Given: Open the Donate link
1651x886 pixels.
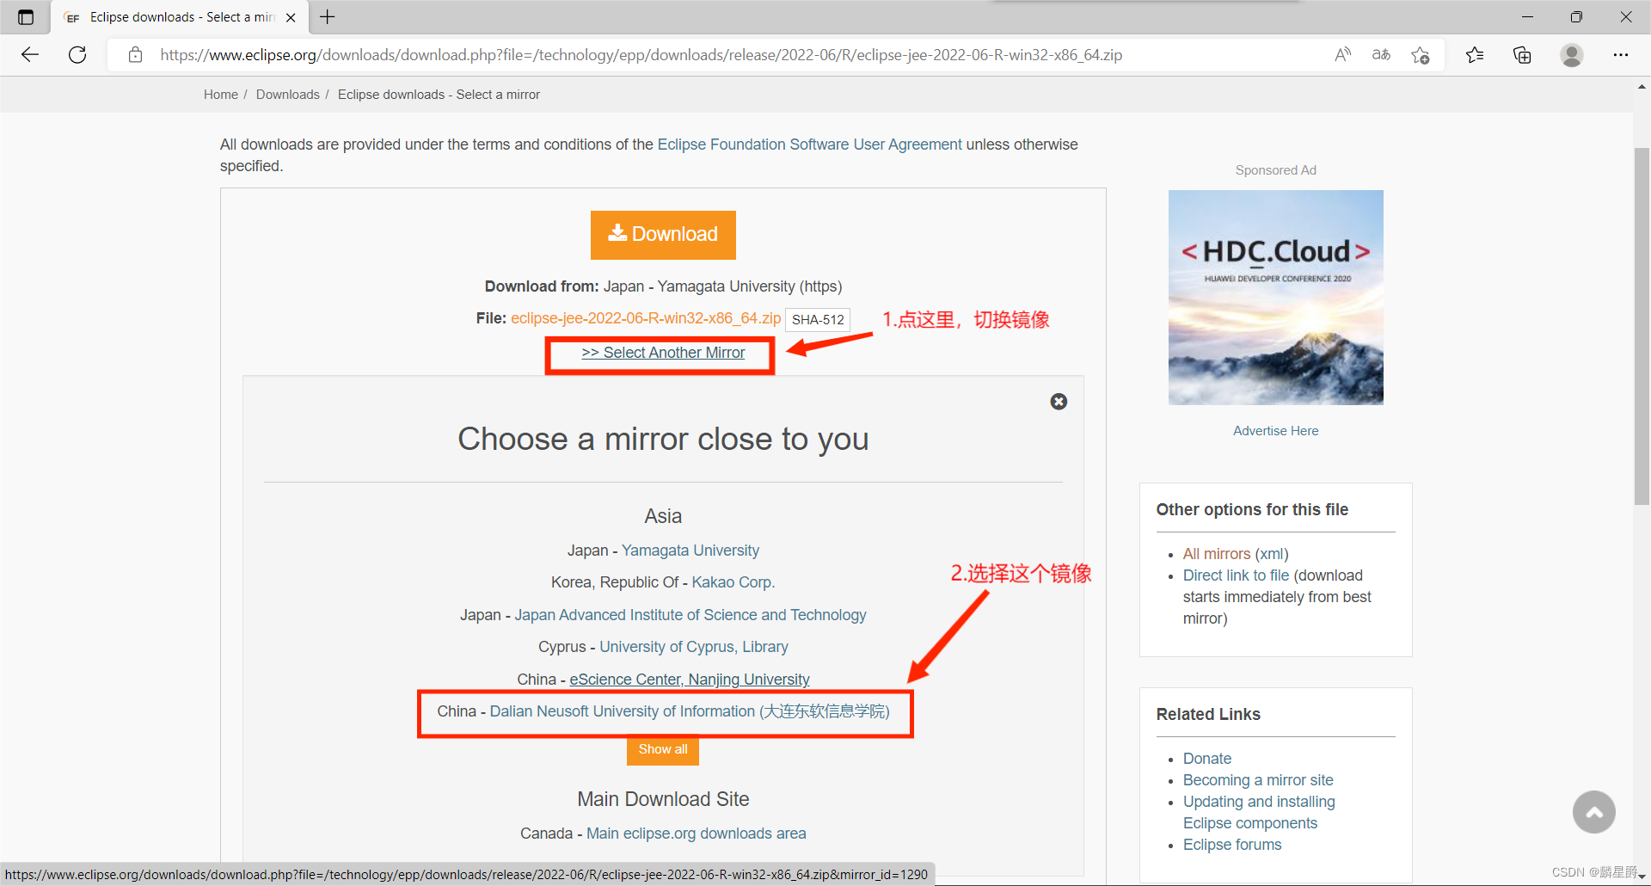Looking at the screenshot, I should click(1207, 759).
